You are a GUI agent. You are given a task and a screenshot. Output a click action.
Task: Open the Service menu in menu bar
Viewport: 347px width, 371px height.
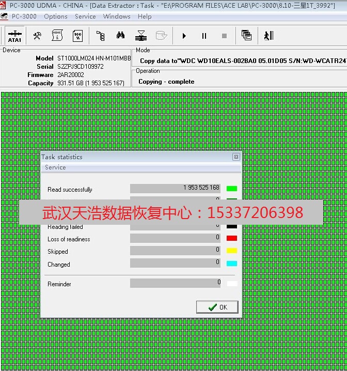pos(85,17)
